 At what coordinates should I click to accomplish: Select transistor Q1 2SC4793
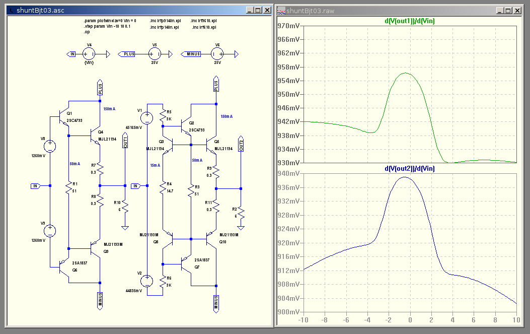click(64, 117)
